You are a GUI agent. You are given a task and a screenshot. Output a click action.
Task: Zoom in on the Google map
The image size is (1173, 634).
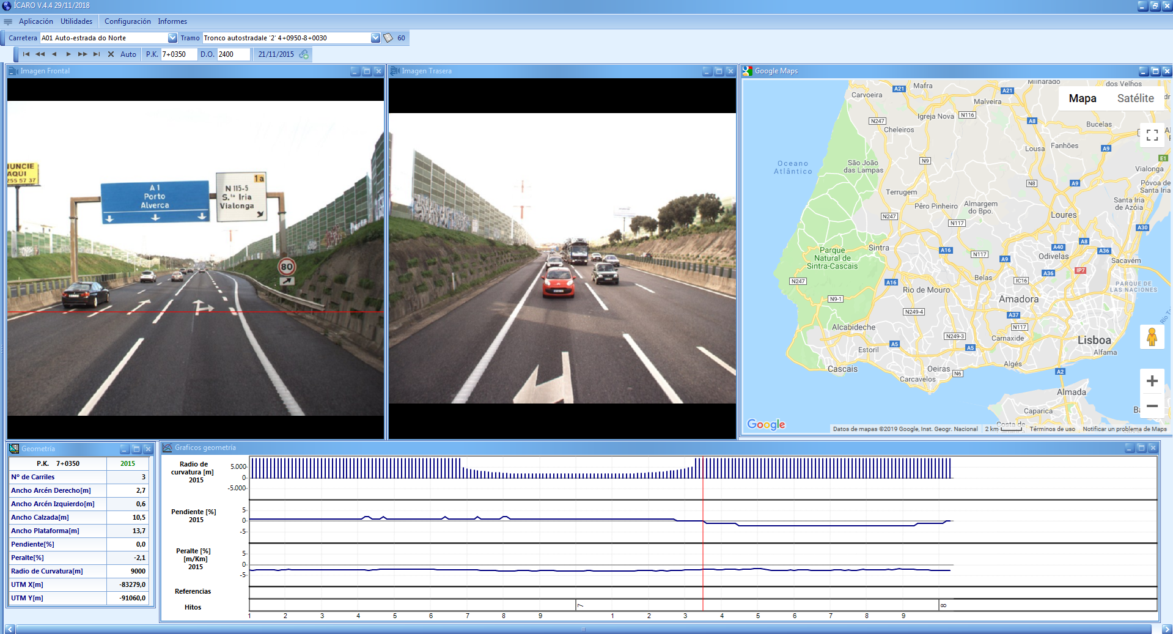point(1152,381)
